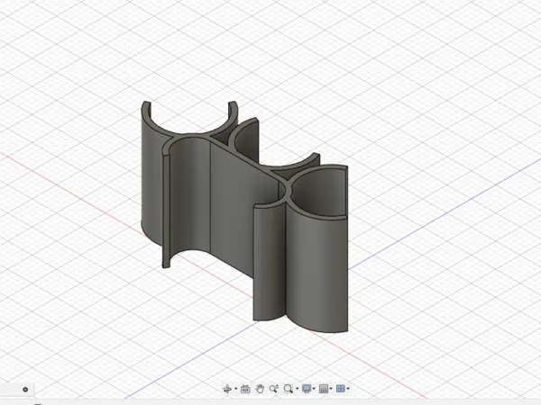Click the Look At icon

pos(245,389)
